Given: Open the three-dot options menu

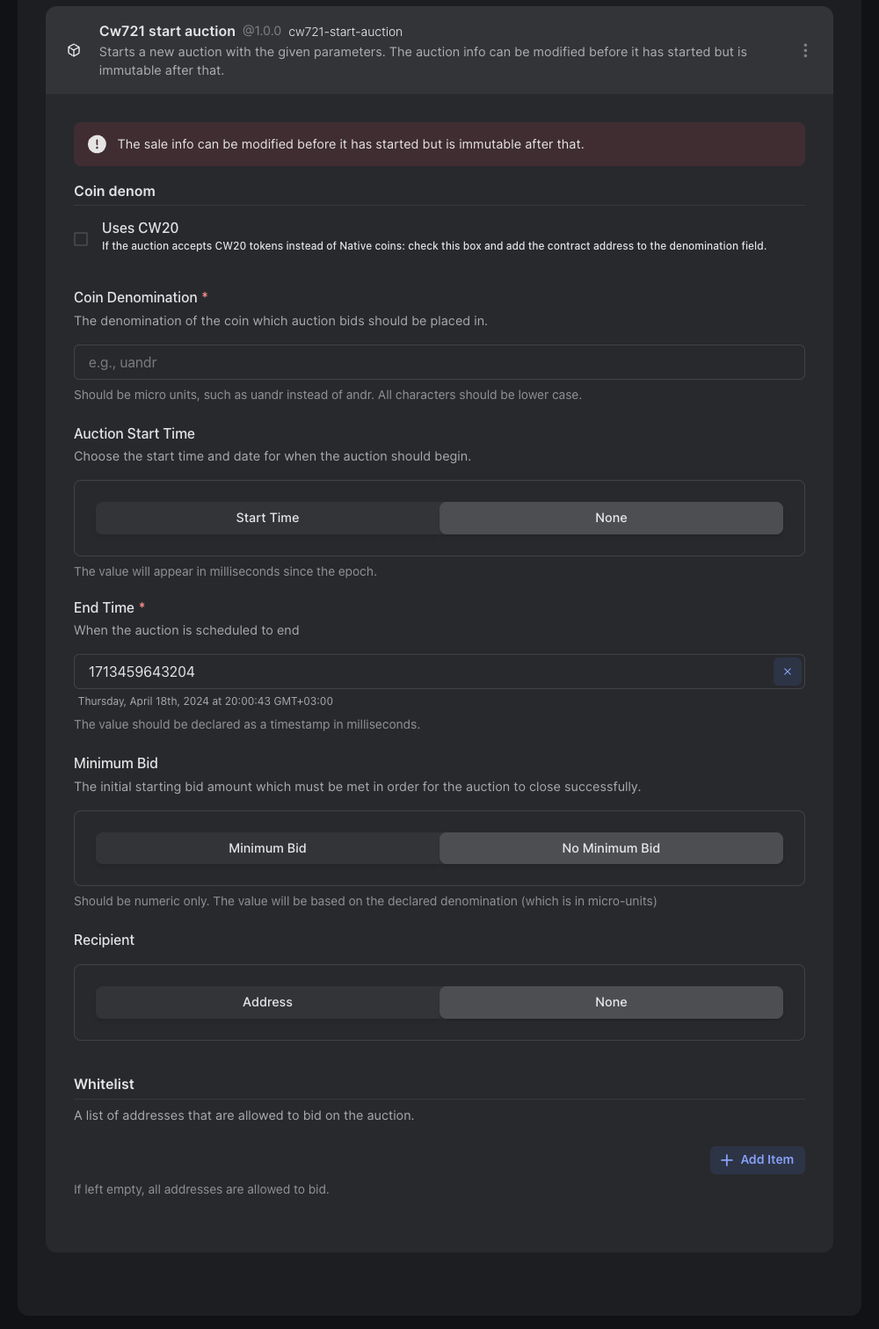Looking at the screenshot, I should (x=805, y=51).
